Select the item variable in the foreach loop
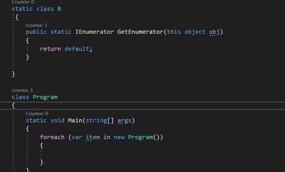The image size is (285, 172). pyautogui.click(x=93, y=137)
